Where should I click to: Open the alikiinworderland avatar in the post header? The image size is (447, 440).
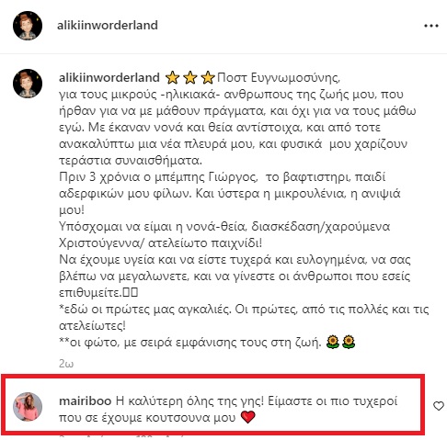point(28,26)
